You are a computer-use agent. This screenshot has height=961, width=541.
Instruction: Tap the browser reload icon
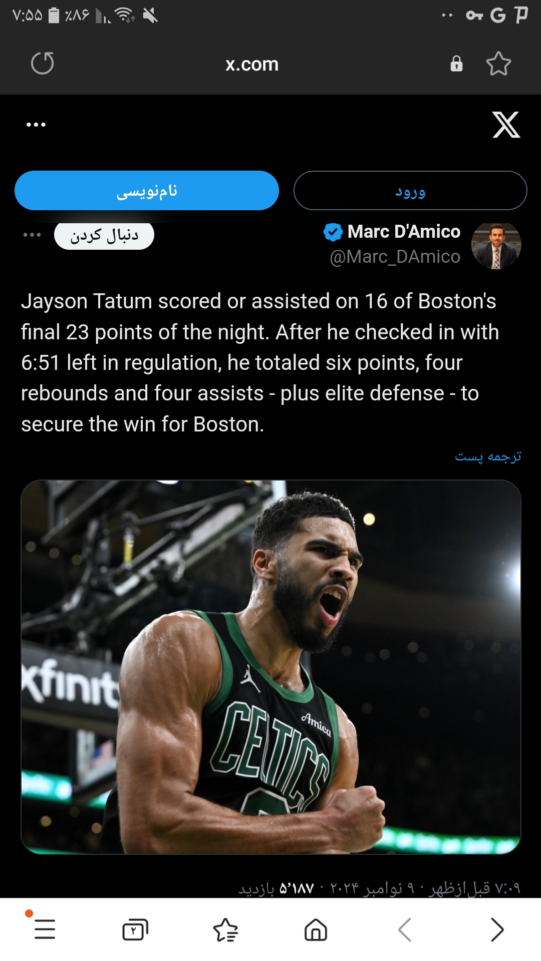[43, 64]
